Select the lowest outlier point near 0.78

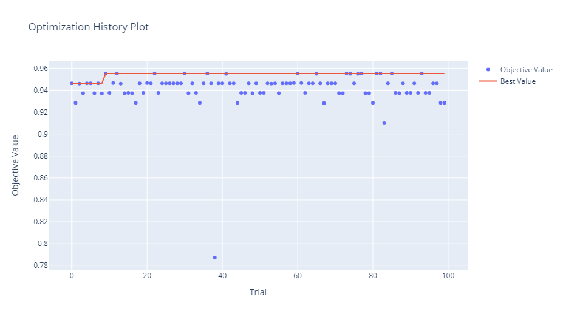click(215, 258)
